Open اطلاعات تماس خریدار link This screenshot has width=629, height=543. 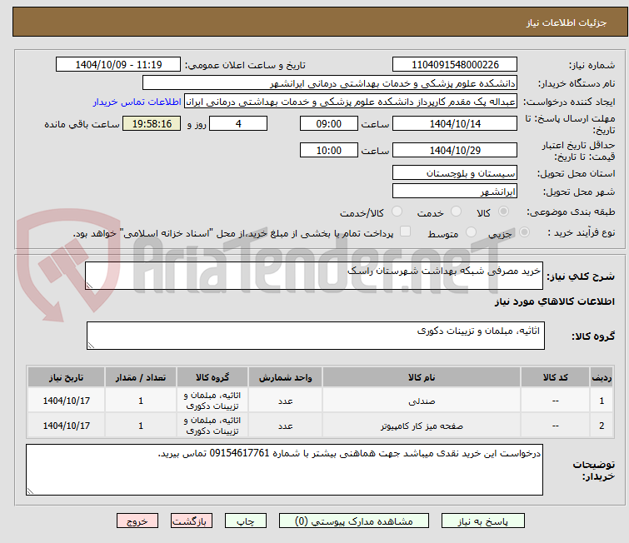[x=137, y=102]
